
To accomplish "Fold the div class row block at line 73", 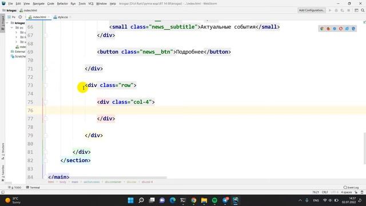I will coord(46,85).
